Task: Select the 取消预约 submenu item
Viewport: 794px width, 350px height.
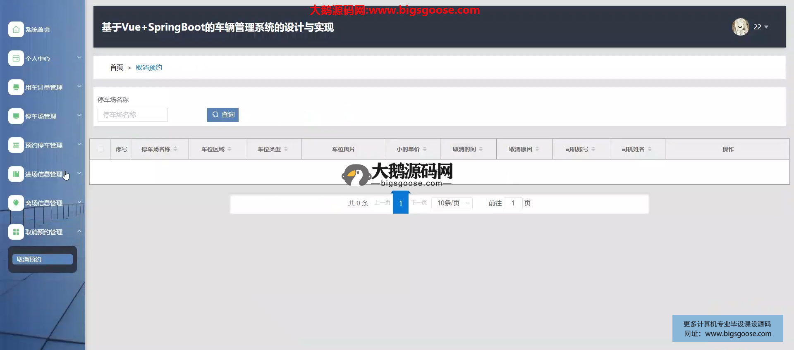Action: point(42,259)
